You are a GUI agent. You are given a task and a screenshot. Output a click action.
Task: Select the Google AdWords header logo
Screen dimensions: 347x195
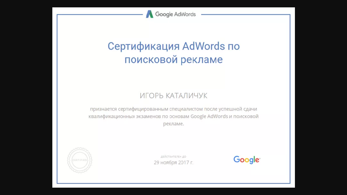coord(171,14)
